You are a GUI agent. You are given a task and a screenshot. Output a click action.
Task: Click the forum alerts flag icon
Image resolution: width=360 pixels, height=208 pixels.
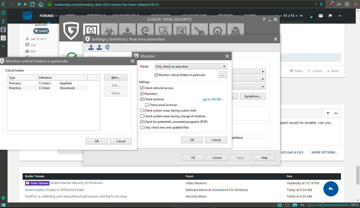[330, 16]
